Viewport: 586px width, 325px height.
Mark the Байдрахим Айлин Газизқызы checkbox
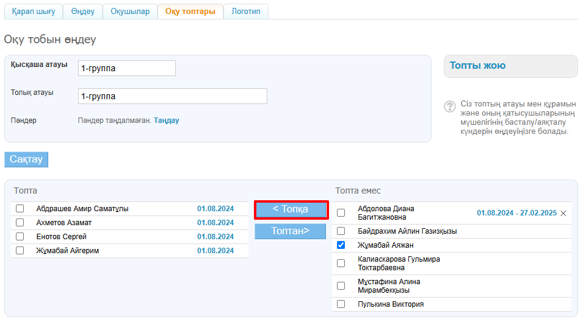pos(341,231)
